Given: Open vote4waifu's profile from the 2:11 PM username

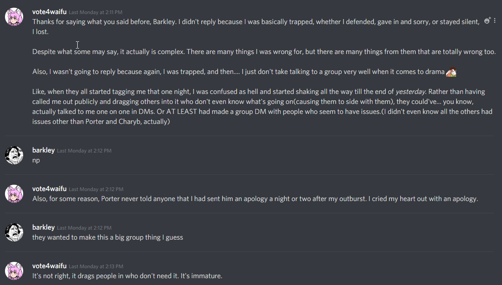Looking at the screenshot, I should tap(49, 12).
